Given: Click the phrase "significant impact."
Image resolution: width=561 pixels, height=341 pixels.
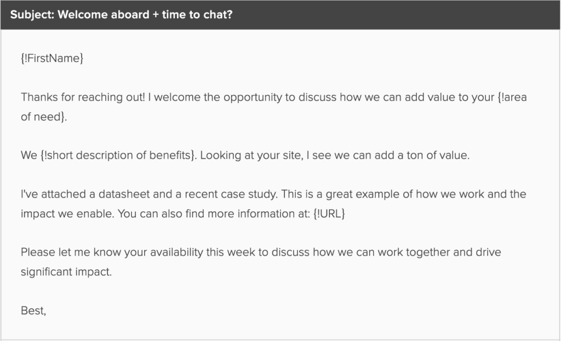Looking at the screenshot, I should tap(66, 271).
